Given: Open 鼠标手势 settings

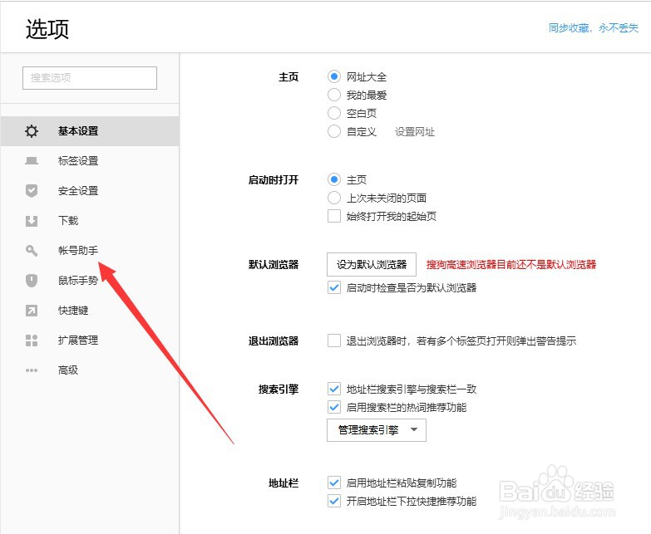Looking at the screenshot, I should (x=90, y=281).
